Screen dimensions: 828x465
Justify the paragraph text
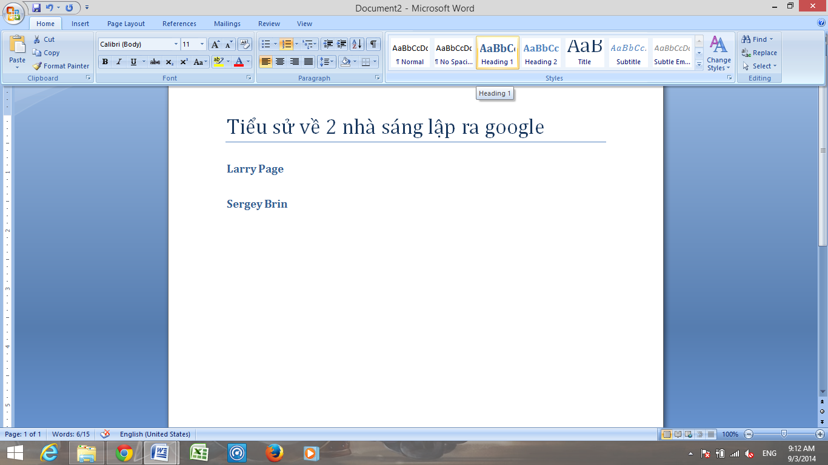tap(309, 62)
